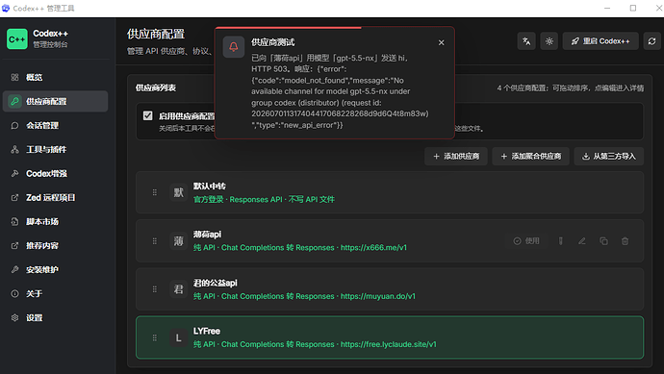This screenshot has width=664, height=374.
Task: Click the refresh icon button
Action: point(651,41)
